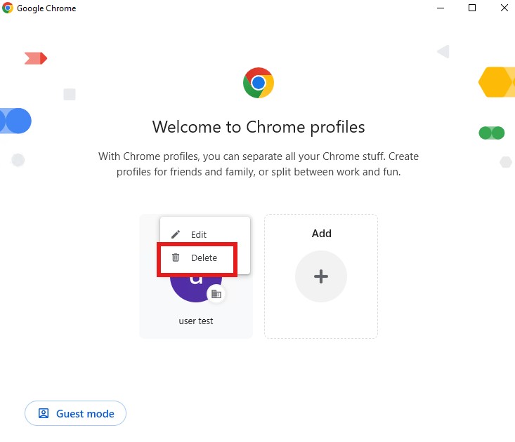This screenshot has height=442, width=515.
Task: Minimize the Google Chrome window
Action: pos(441,8)
